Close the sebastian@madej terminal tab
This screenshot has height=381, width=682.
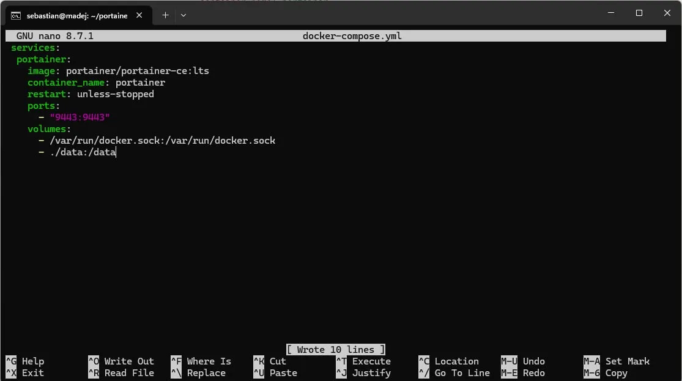139,15
